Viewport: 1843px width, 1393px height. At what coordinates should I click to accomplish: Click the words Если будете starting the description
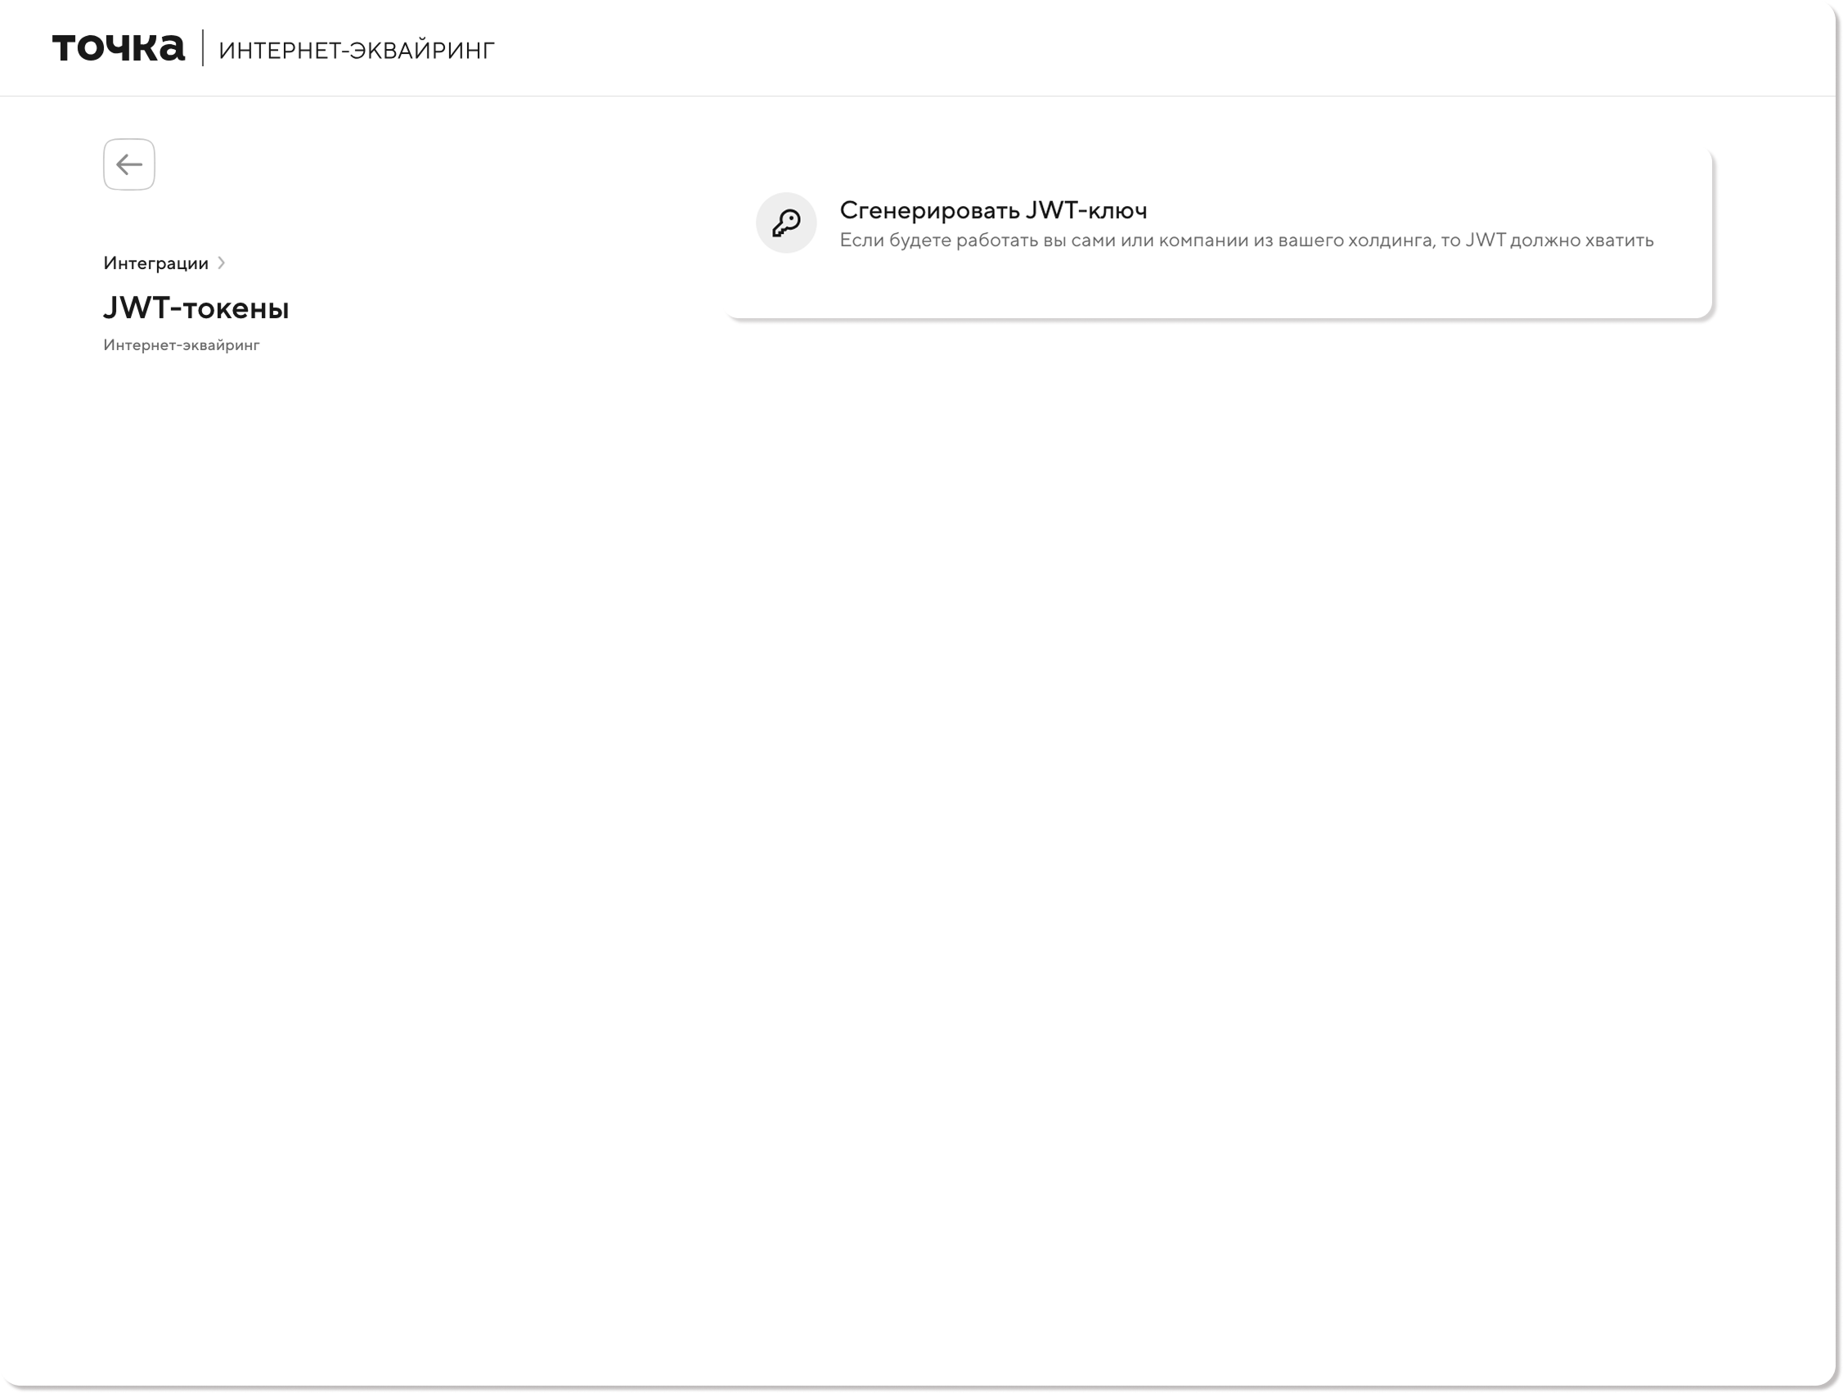[x=895, y=240]
